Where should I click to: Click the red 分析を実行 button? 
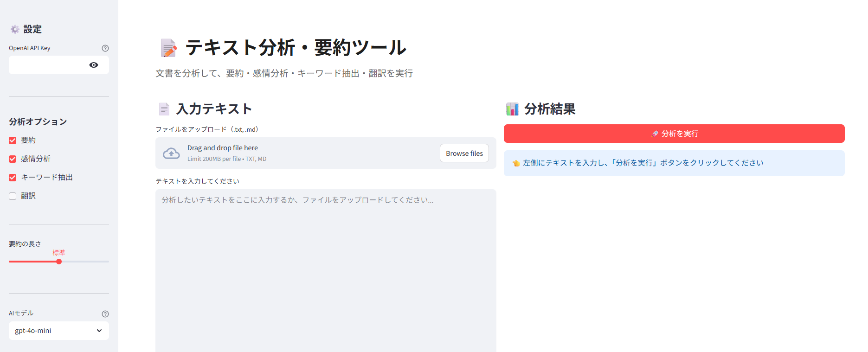coord(674,134)
